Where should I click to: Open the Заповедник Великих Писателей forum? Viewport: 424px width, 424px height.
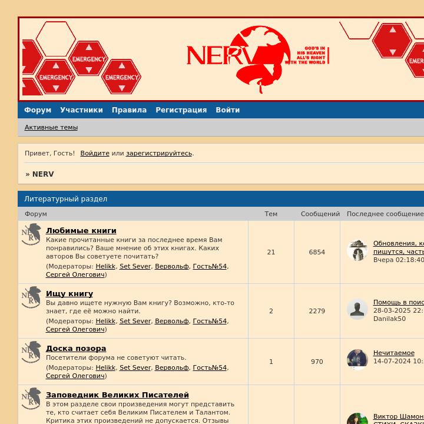pyautogui.click(x=117, y=395)
